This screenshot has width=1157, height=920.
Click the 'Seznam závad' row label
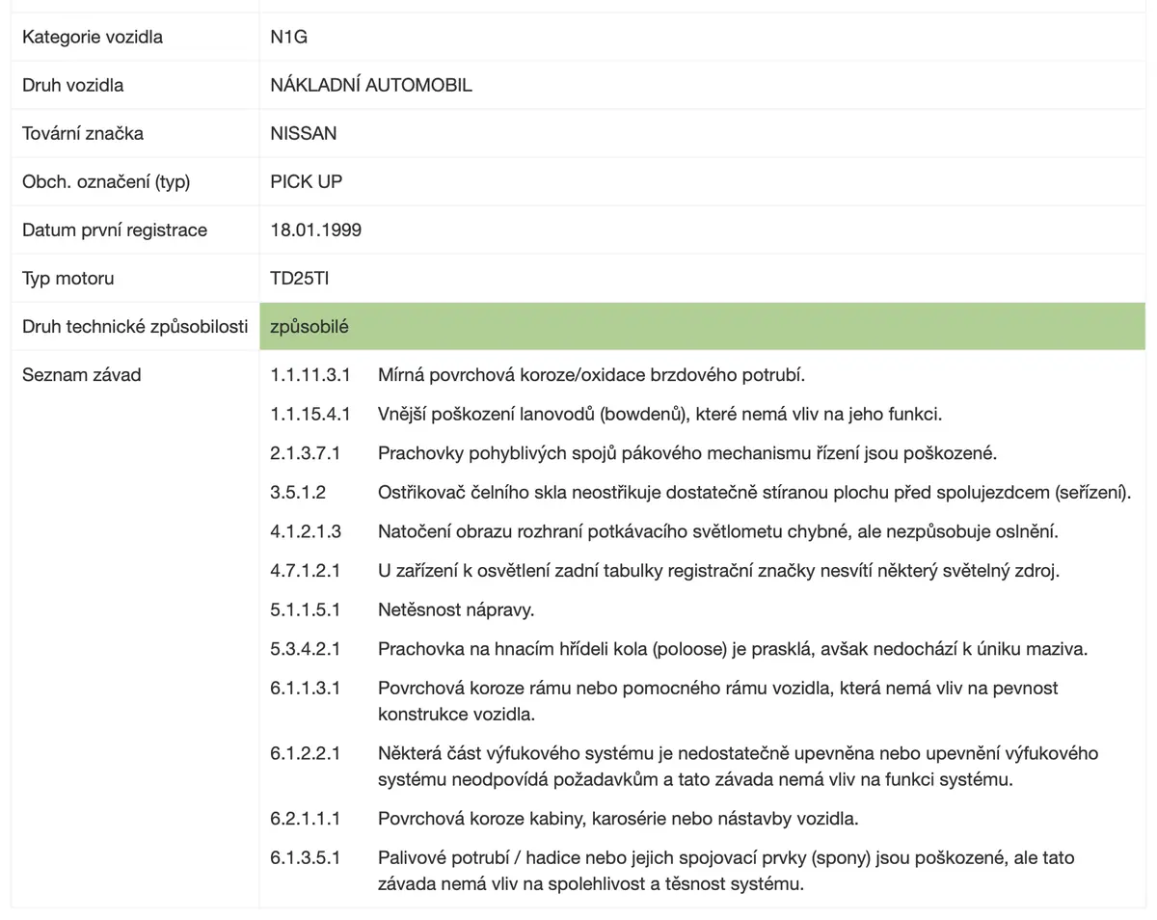[x=81, y=374]
